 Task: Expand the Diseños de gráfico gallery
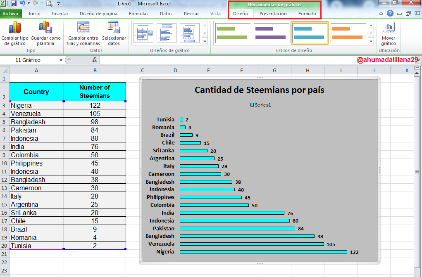[x=205, y=41]
